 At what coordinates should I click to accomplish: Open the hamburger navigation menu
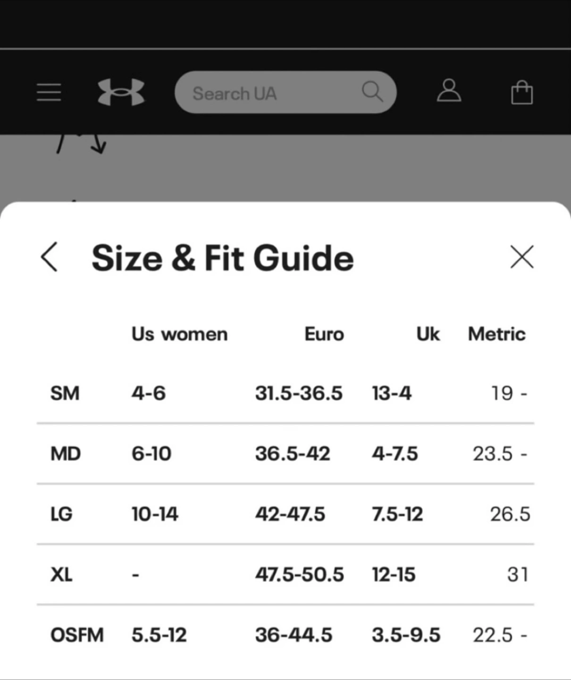click(x=49, y=92)
